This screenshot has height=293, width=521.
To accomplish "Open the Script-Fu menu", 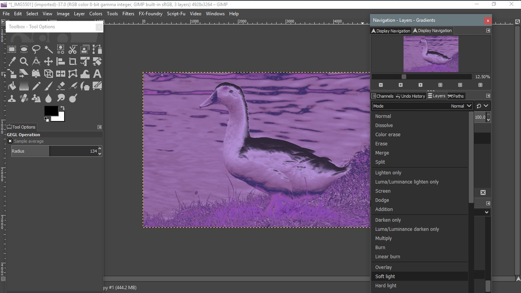I will 176,13.
